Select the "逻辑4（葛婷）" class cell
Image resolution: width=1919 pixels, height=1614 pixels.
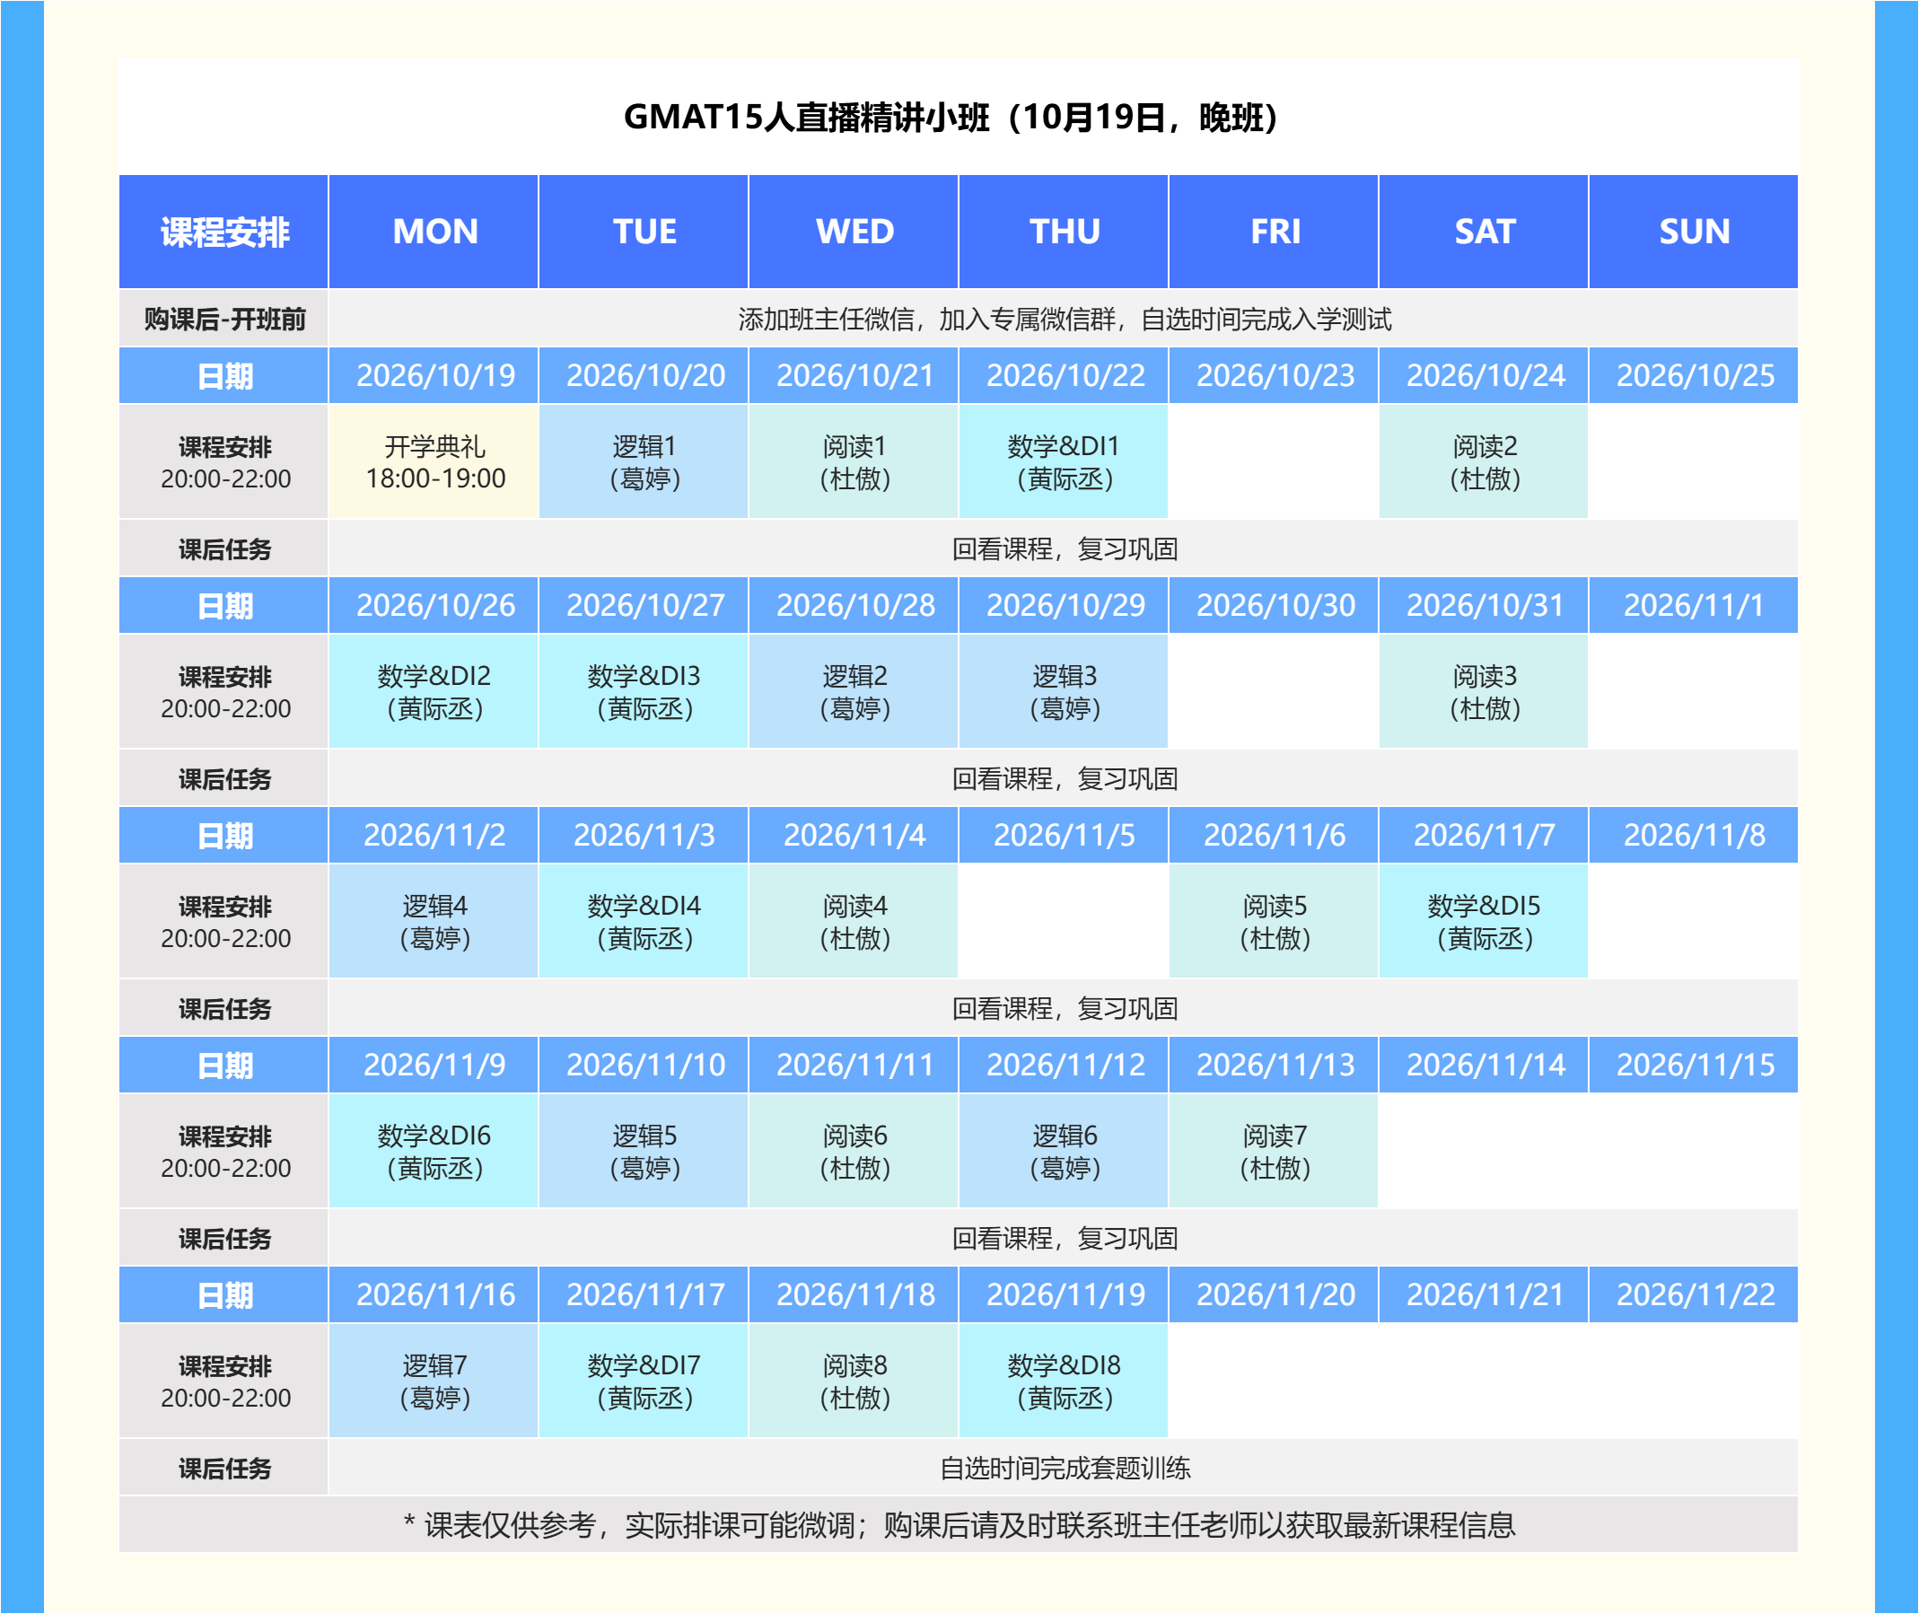(x=434, y=920)
